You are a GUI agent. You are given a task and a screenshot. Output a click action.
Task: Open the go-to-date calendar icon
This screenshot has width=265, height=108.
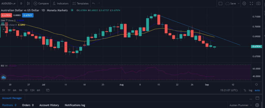[x=48, y=90]
